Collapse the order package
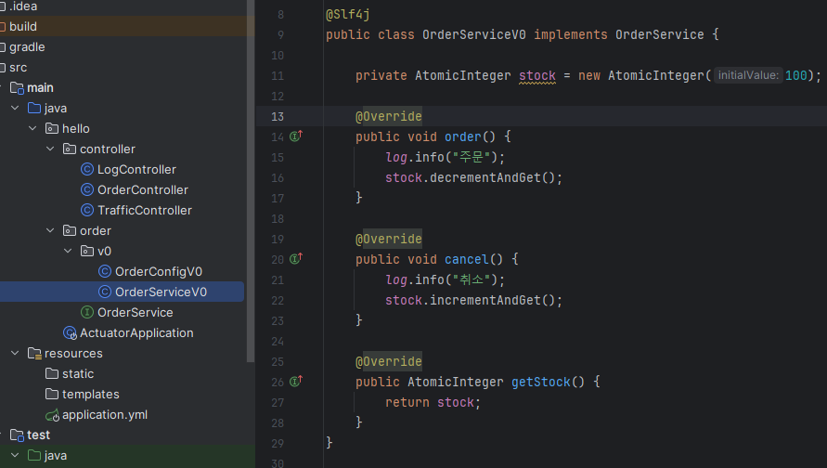This screenshot has height=468, width=827. tap(51, 230)
